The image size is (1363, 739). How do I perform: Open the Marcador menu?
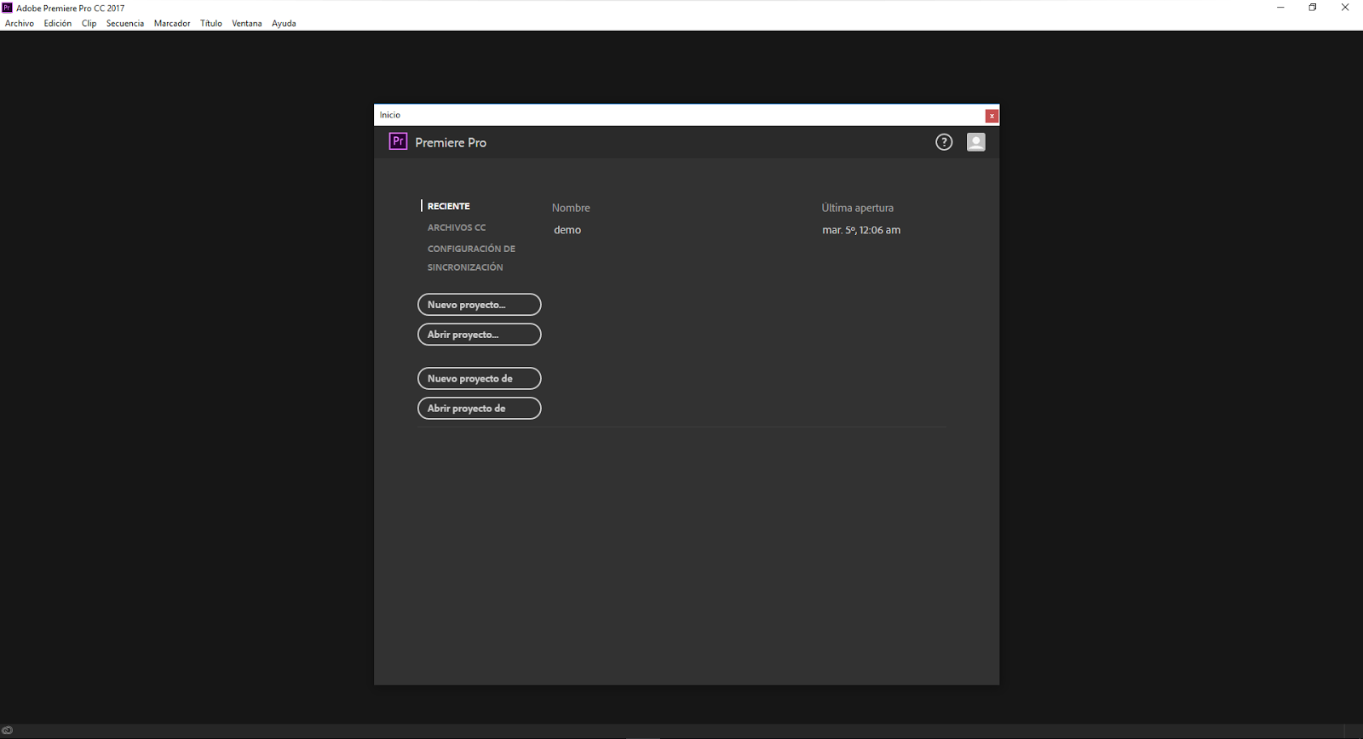tap(172, 23)
